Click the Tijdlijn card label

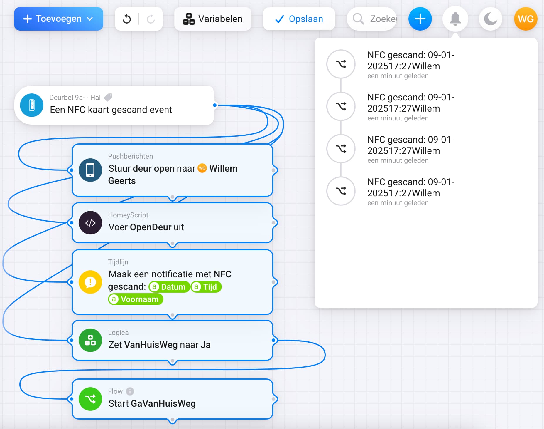pyautogui.click(x=118, y=262)
